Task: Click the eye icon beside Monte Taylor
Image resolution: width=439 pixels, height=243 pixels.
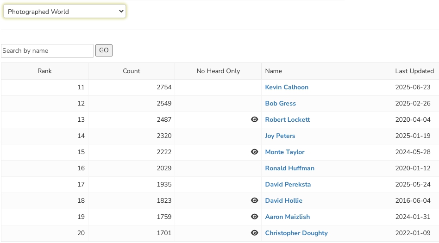Action: pyautogui.click(x=254, y=152)
